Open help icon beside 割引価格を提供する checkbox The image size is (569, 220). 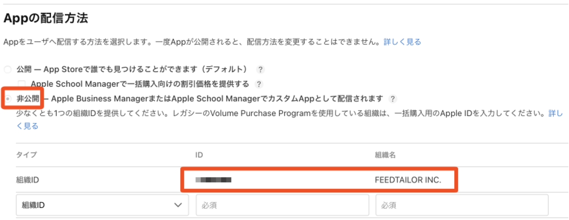click(x=258, y=84)
